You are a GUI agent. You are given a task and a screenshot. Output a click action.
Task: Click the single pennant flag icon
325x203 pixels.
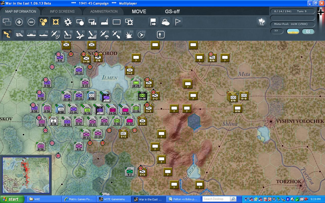pyautogui.click(x=178, y=22)
